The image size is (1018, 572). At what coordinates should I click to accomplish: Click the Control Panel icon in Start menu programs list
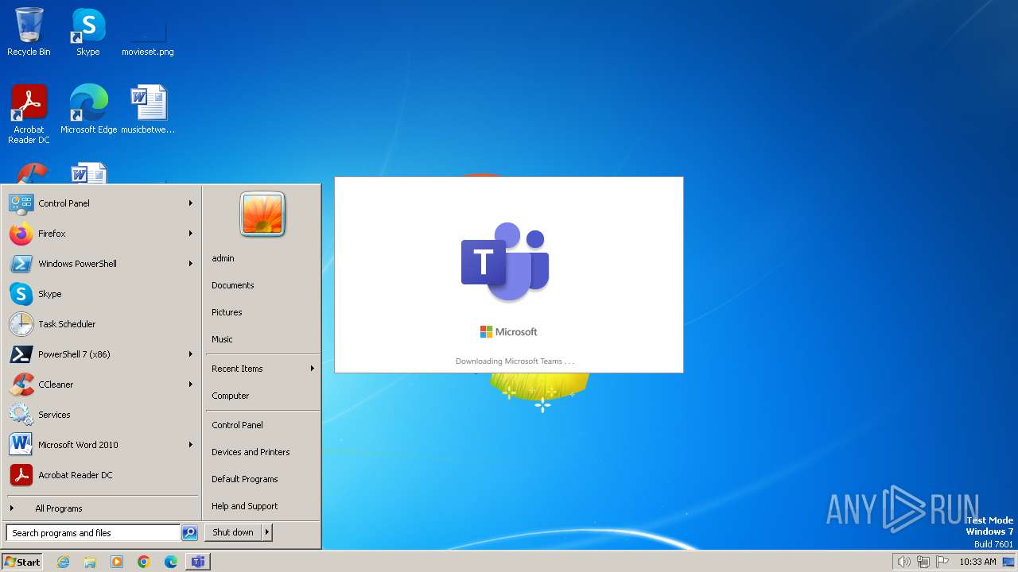coord(21,203)
